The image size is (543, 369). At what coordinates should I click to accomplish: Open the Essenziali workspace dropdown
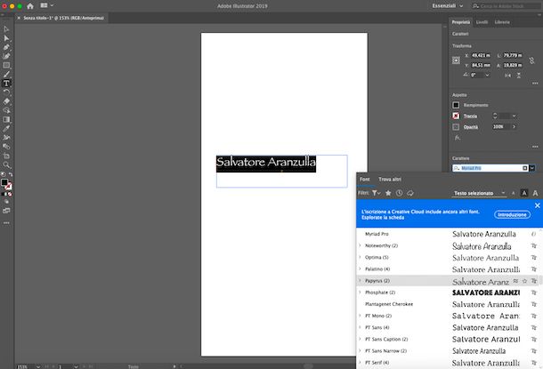tap(447, 6)
